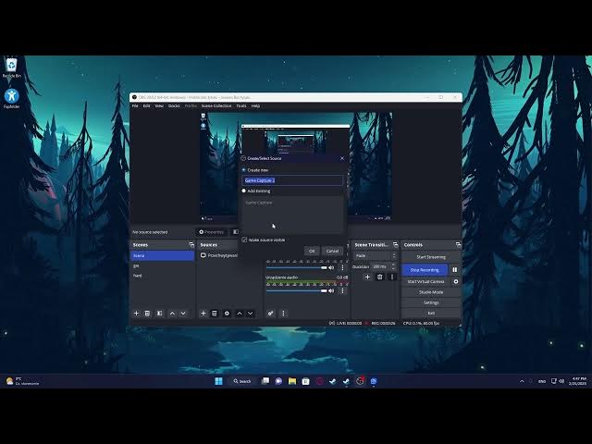592x444 pixels.
Task: Mute the upper audio track speaker icon
Action: 331,267
